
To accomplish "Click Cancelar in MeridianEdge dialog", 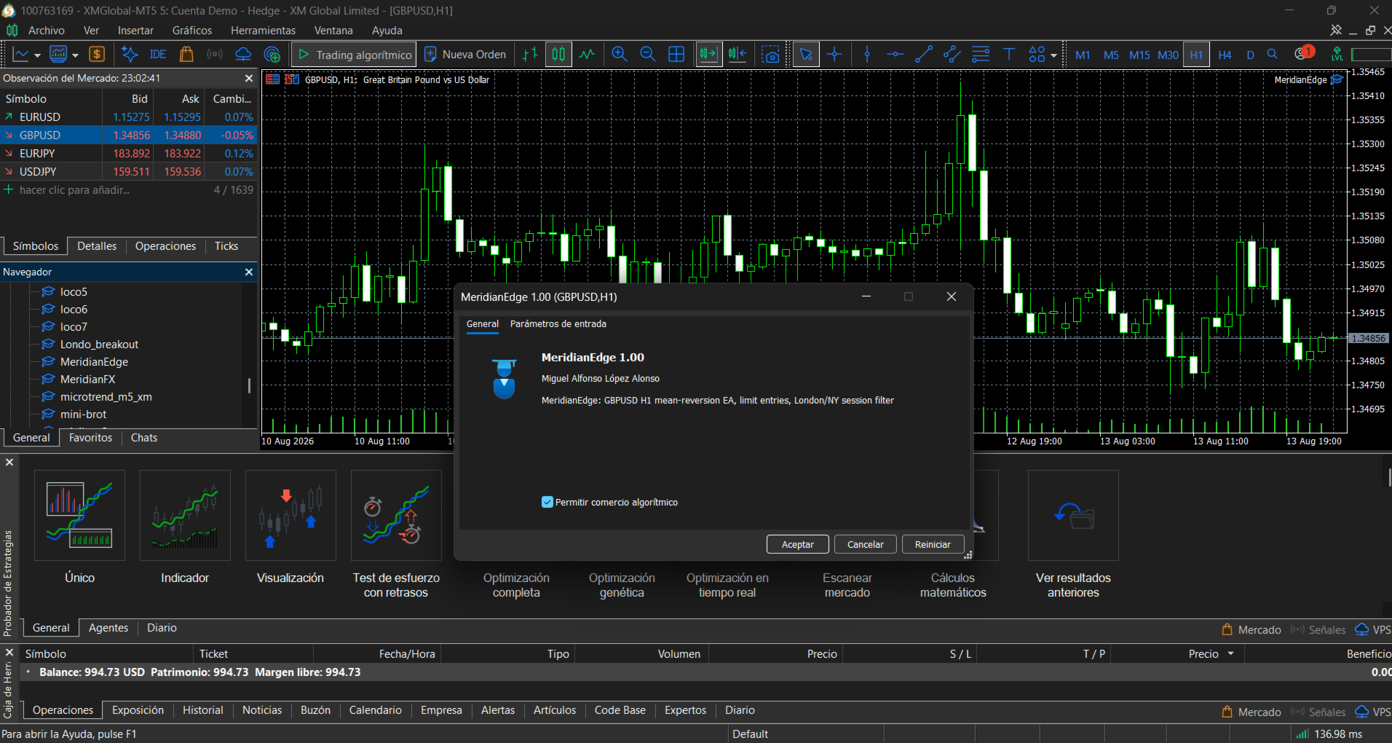I will pos(866,544).
